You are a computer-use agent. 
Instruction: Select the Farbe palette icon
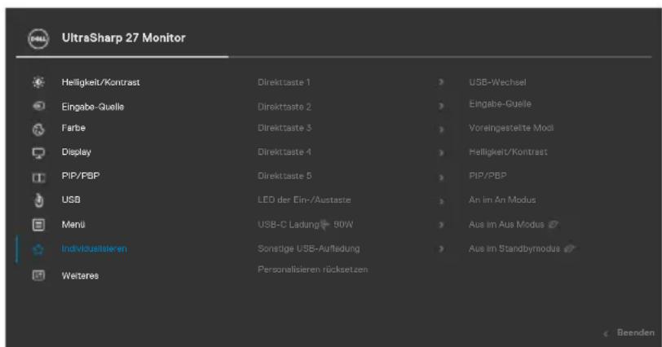click(x=38, y=130)
